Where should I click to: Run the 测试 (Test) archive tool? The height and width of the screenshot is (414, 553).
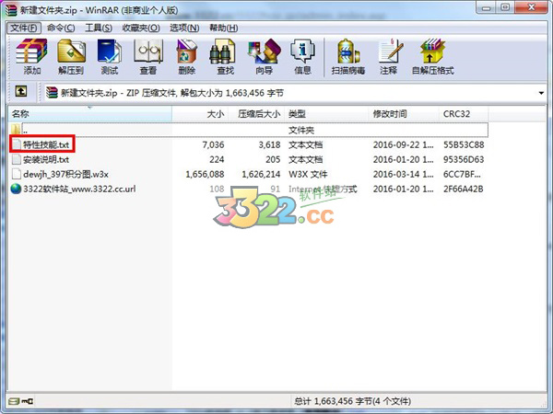(110, 52)
